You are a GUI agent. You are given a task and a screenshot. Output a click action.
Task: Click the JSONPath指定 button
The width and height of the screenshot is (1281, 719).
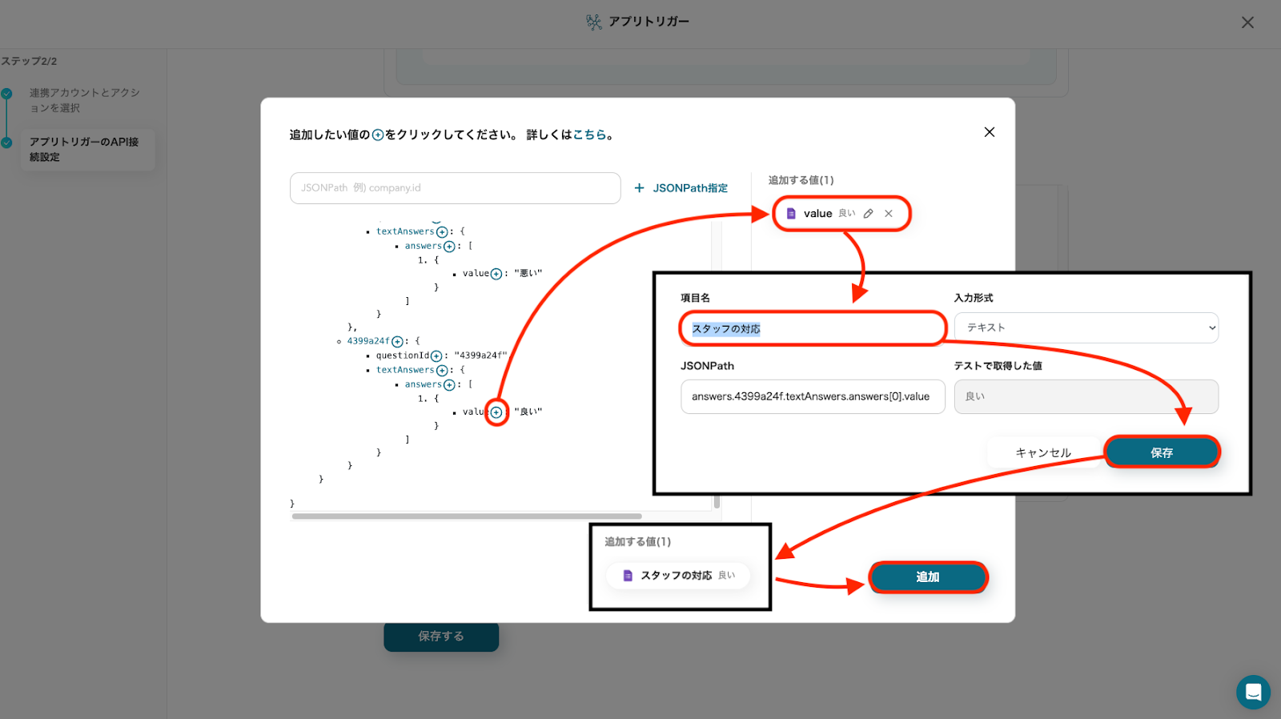click(681, 188)
